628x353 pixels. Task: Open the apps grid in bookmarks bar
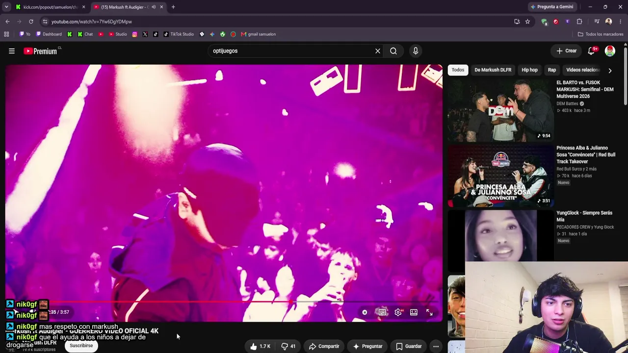[6, 34]
